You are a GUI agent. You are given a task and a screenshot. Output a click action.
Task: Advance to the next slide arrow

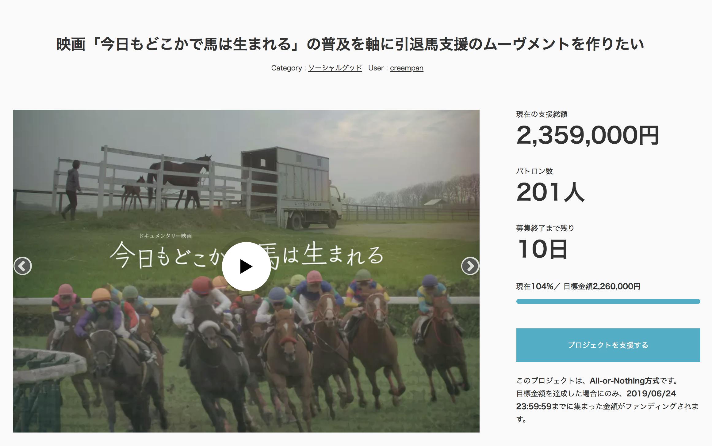coord(470,266)
